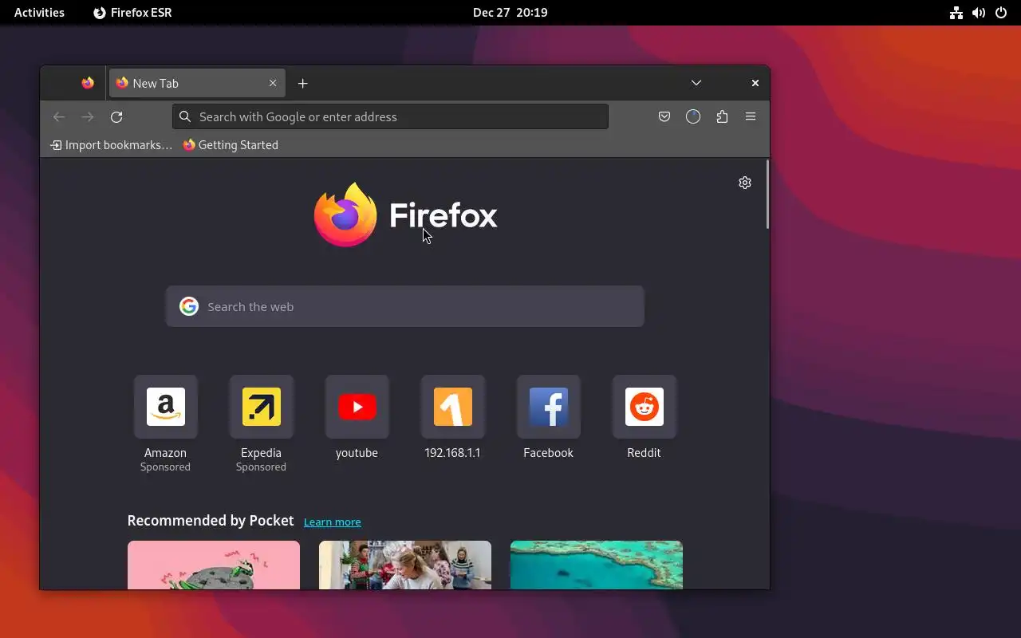Open Firefox ESR app menu in top bar

(x=132, y=13)
